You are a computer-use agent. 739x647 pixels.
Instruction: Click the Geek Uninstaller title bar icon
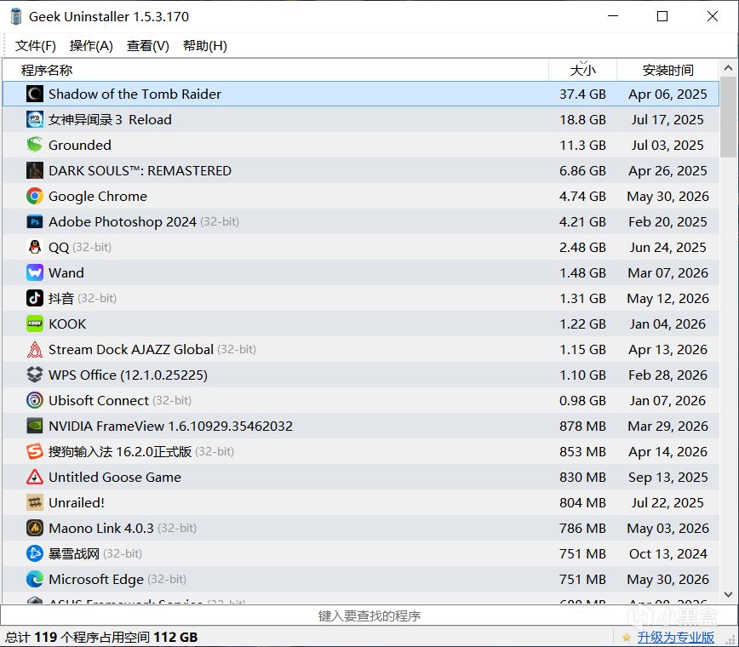16,16
